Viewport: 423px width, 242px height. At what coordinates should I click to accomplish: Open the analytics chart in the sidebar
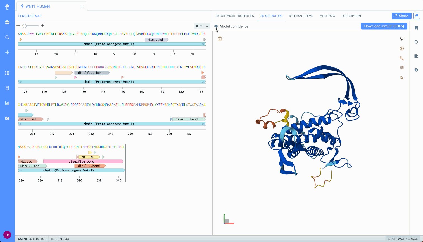[7, 103]
